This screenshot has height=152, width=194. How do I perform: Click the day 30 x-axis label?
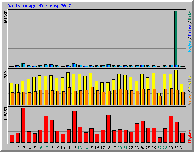(176, 148)
